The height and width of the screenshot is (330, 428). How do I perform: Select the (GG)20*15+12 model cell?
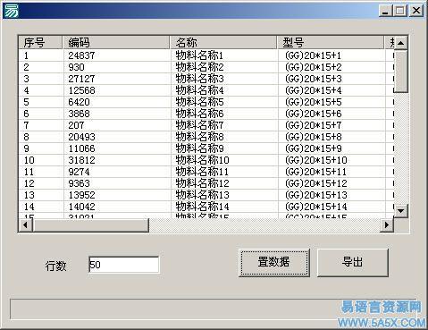(x=331, y=183)
